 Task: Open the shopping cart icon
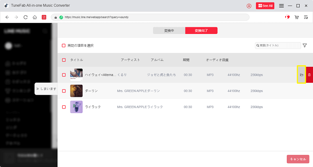pos(297,17)
